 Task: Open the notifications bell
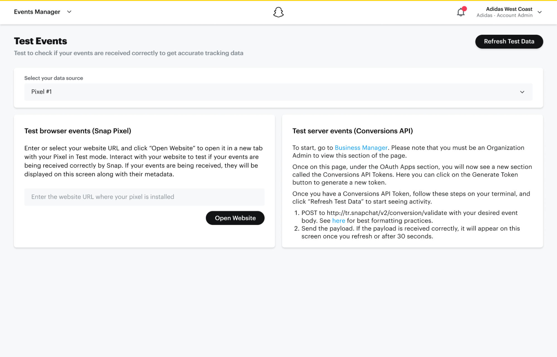click(460, 13)
